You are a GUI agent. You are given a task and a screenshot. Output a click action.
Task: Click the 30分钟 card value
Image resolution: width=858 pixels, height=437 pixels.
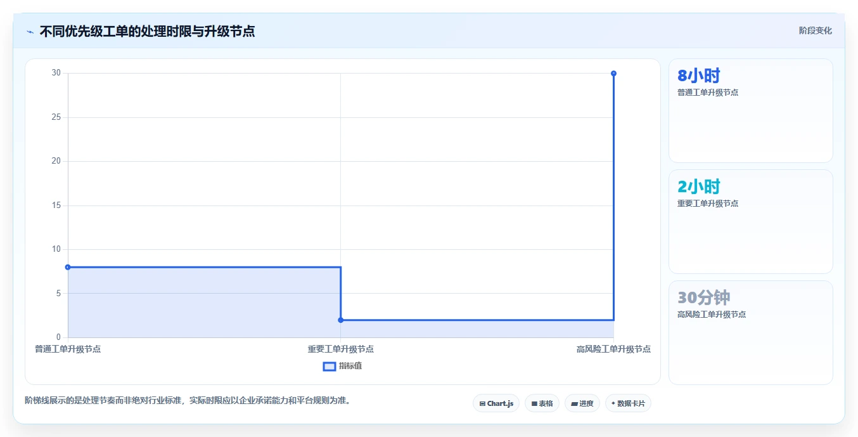click(x=704, y=298)
